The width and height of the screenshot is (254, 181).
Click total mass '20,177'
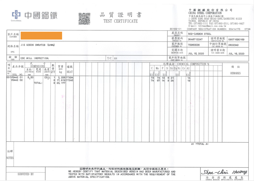coord(61,83)
